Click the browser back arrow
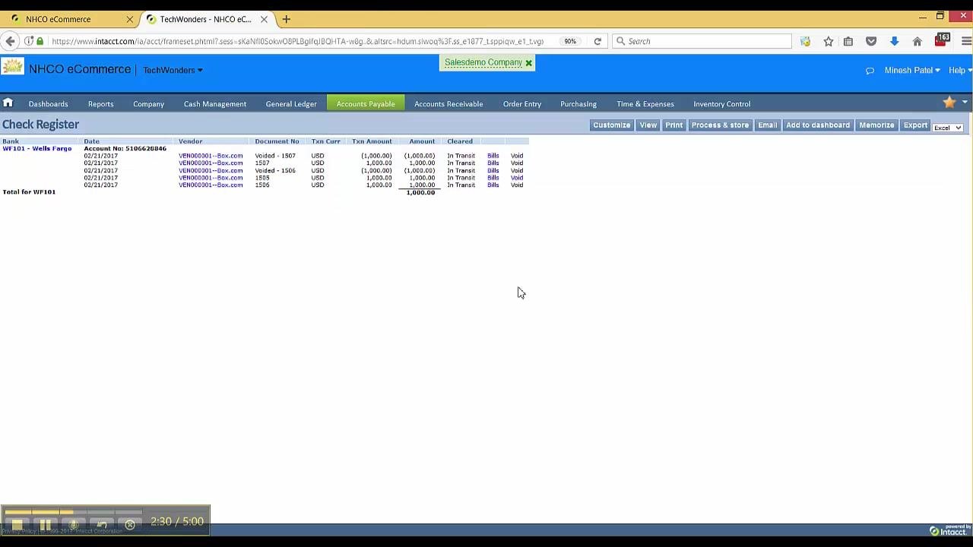Image resolution: width=973 pixels, height=547 pixels. 10,41
